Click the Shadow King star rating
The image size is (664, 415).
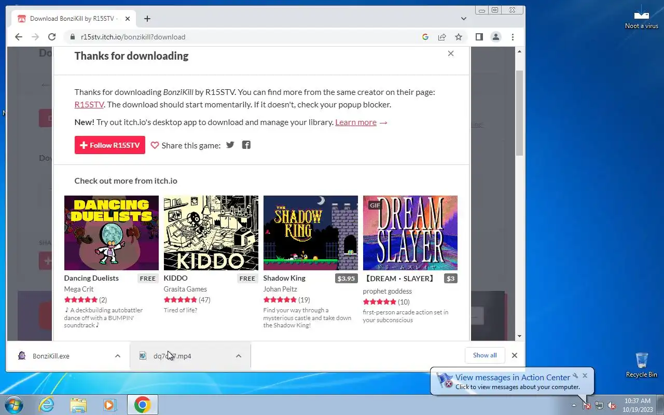(x=280, y=300)
